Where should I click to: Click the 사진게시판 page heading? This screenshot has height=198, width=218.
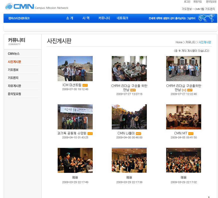pos(59,41)
